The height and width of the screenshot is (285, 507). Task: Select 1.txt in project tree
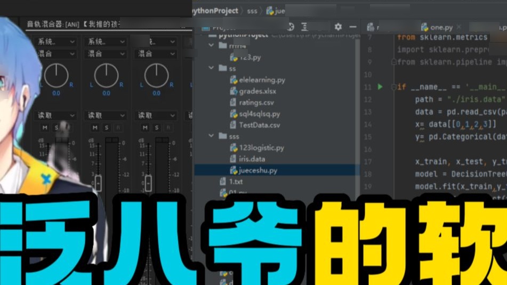coord(236,181)
